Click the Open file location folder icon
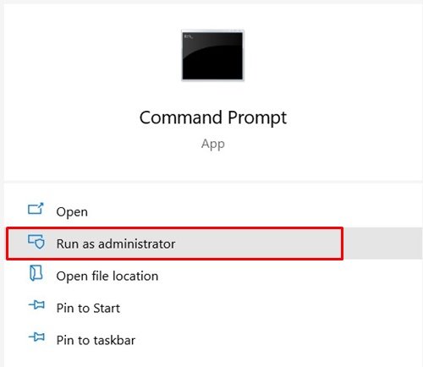This screenshot has width=423, height=367. (x=36, y=273)
